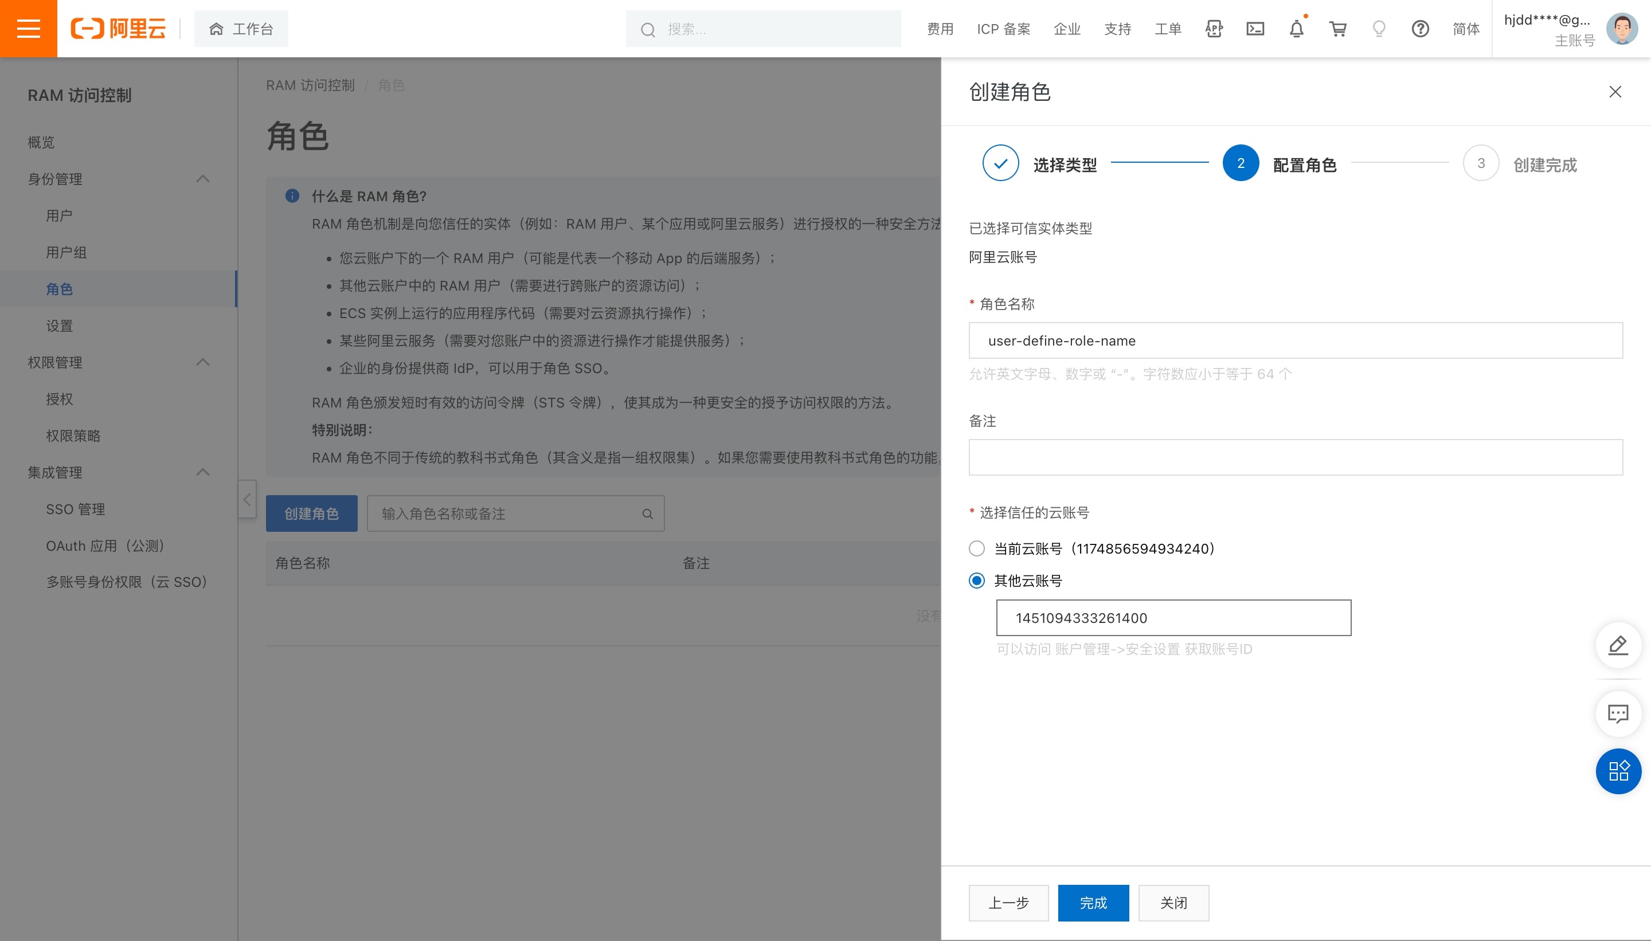1651x941 pixels.
Task: Open the help question mark icon
Action: (1420, 29)
